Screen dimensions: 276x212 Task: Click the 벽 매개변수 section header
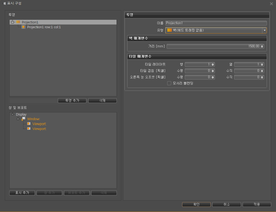click(197, 38)
